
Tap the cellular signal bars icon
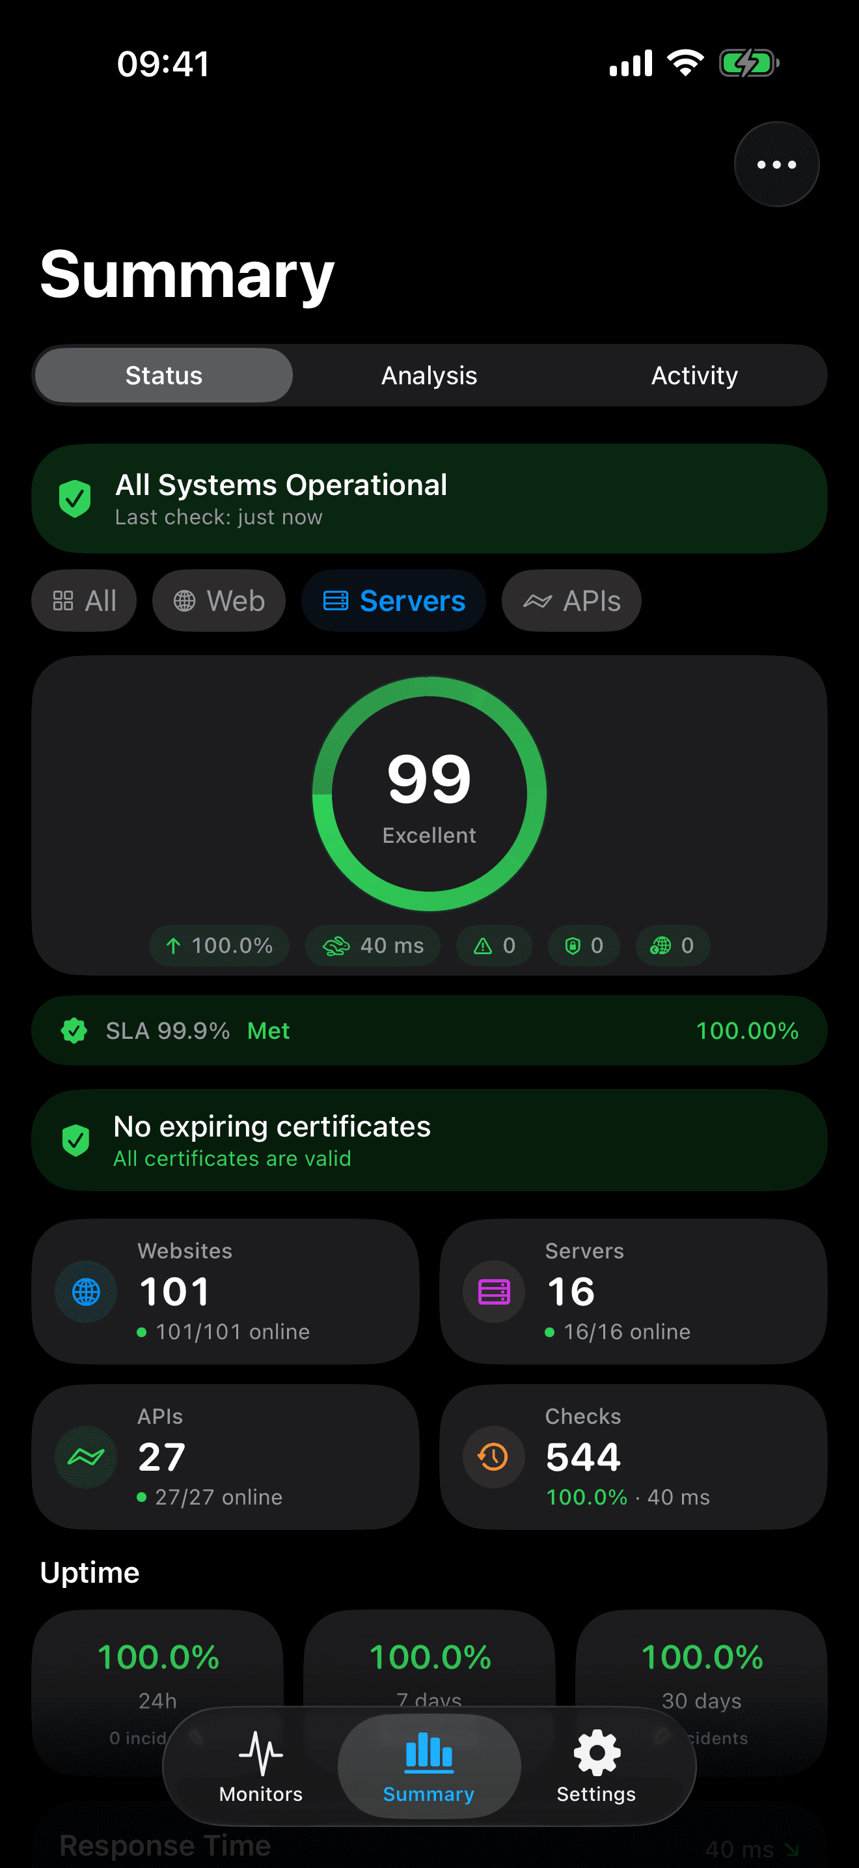(631, 63)
